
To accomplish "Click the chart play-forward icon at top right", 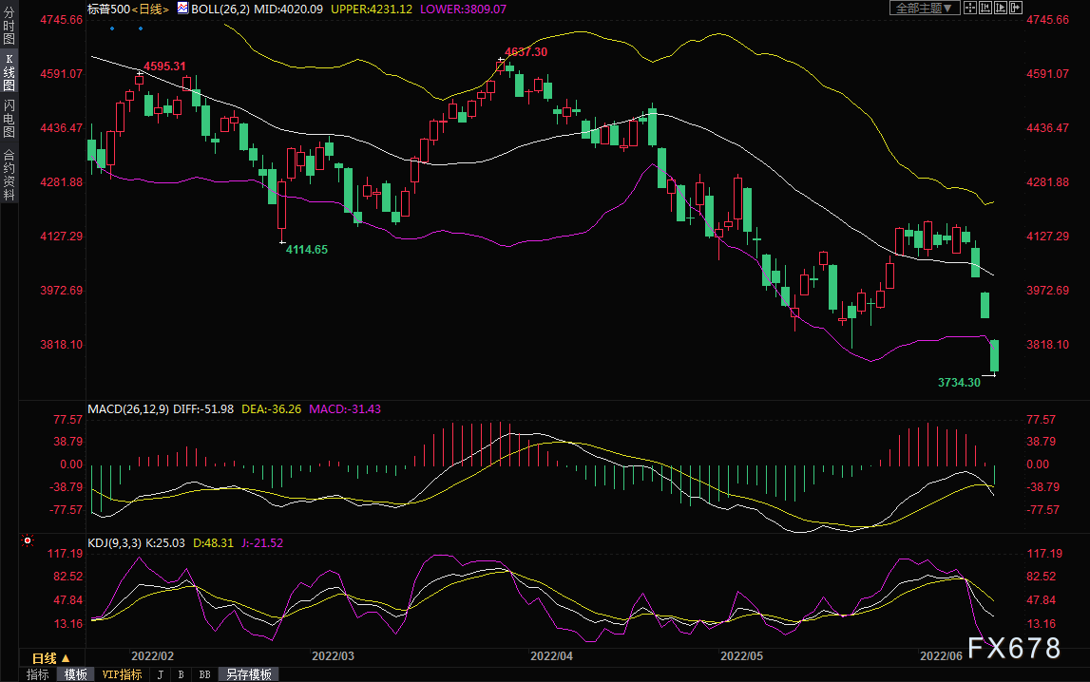I will (1001, 8).
